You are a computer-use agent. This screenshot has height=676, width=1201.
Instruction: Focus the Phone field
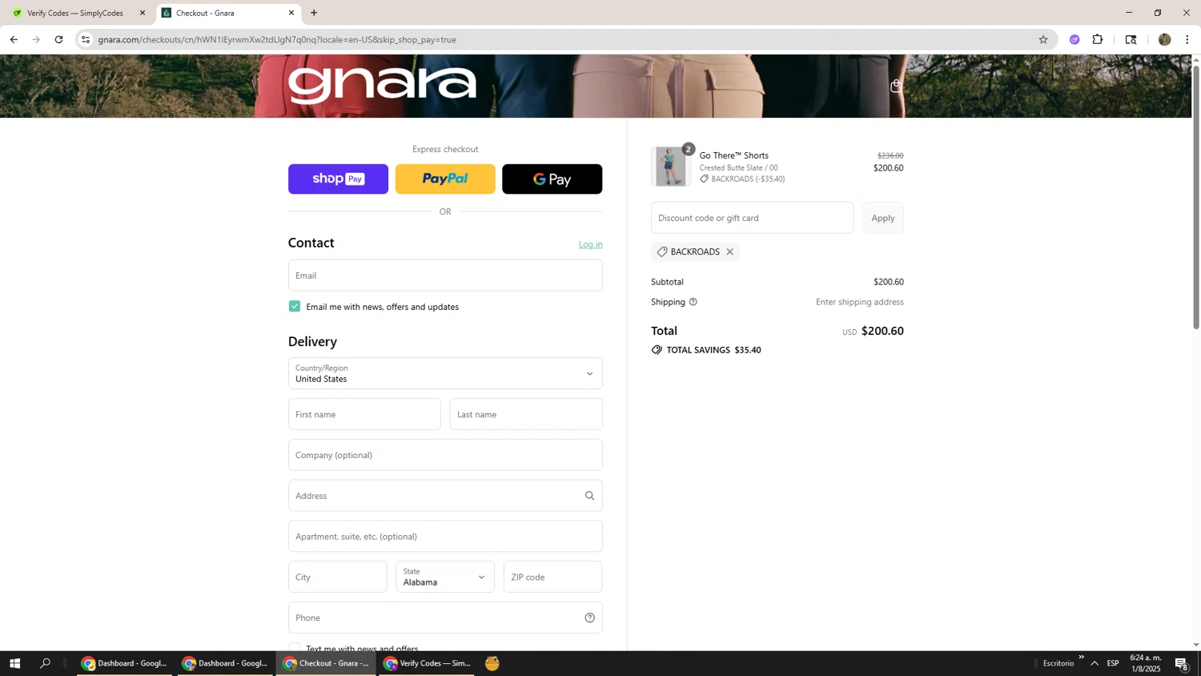click(x=445, y=618)
